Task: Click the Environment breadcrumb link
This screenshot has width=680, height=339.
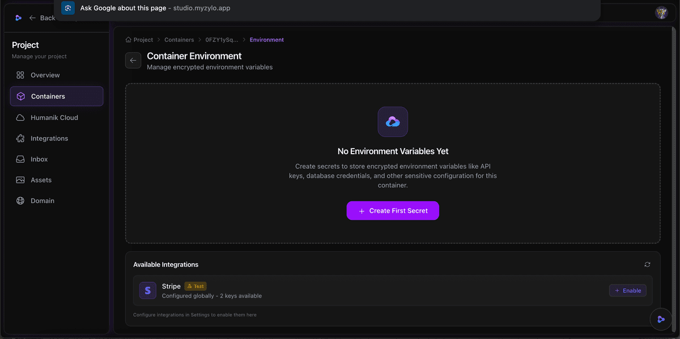Action: pos(266,39)
